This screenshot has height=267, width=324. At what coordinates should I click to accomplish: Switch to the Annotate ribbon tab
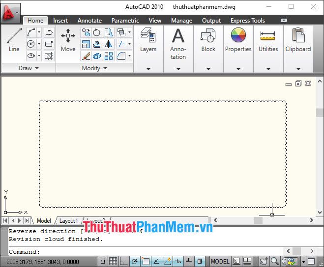click(89, 21)
